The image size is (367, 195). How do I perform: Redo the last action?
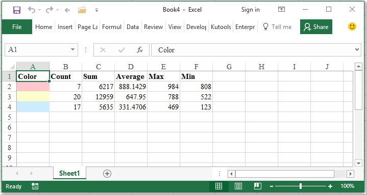50,10
